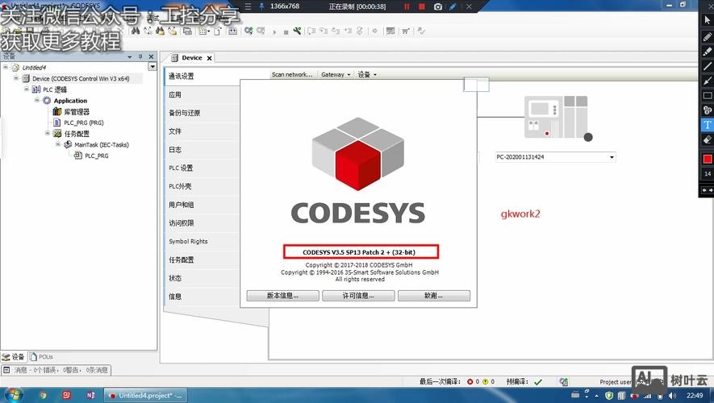Toggle the recorder's pen annotation tool
This screenshot has width=714, height=403.
coord(453,6)
